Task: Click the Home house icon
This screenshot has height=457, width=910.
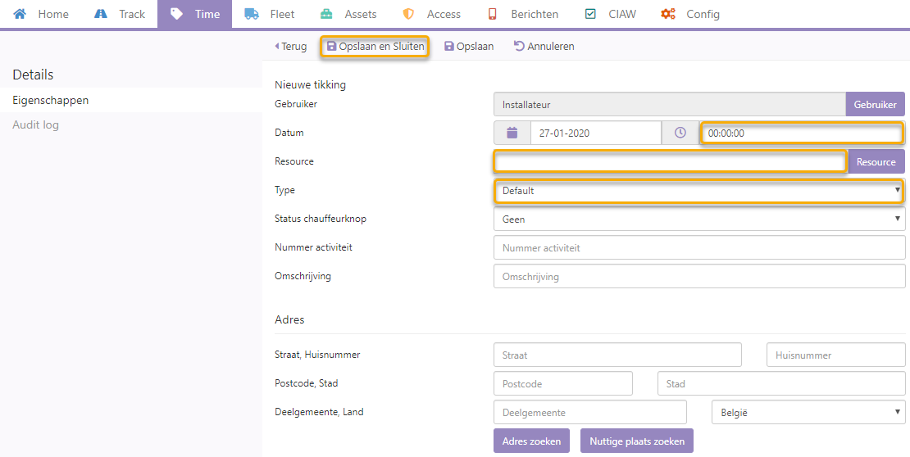Action: [20, 14]
